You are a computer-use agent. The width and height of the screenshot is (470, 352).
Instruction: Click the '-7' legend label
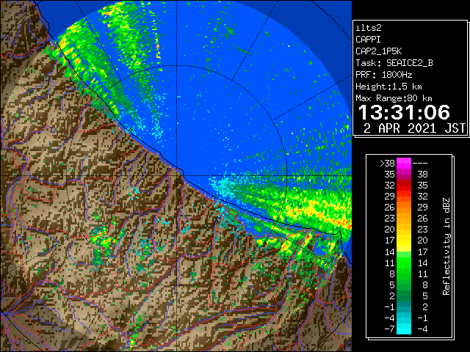389,329
